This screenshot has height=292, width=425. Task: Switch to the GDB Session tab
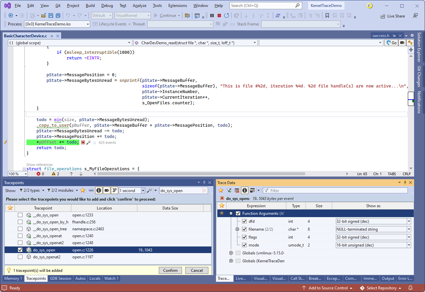click(60, 278)
